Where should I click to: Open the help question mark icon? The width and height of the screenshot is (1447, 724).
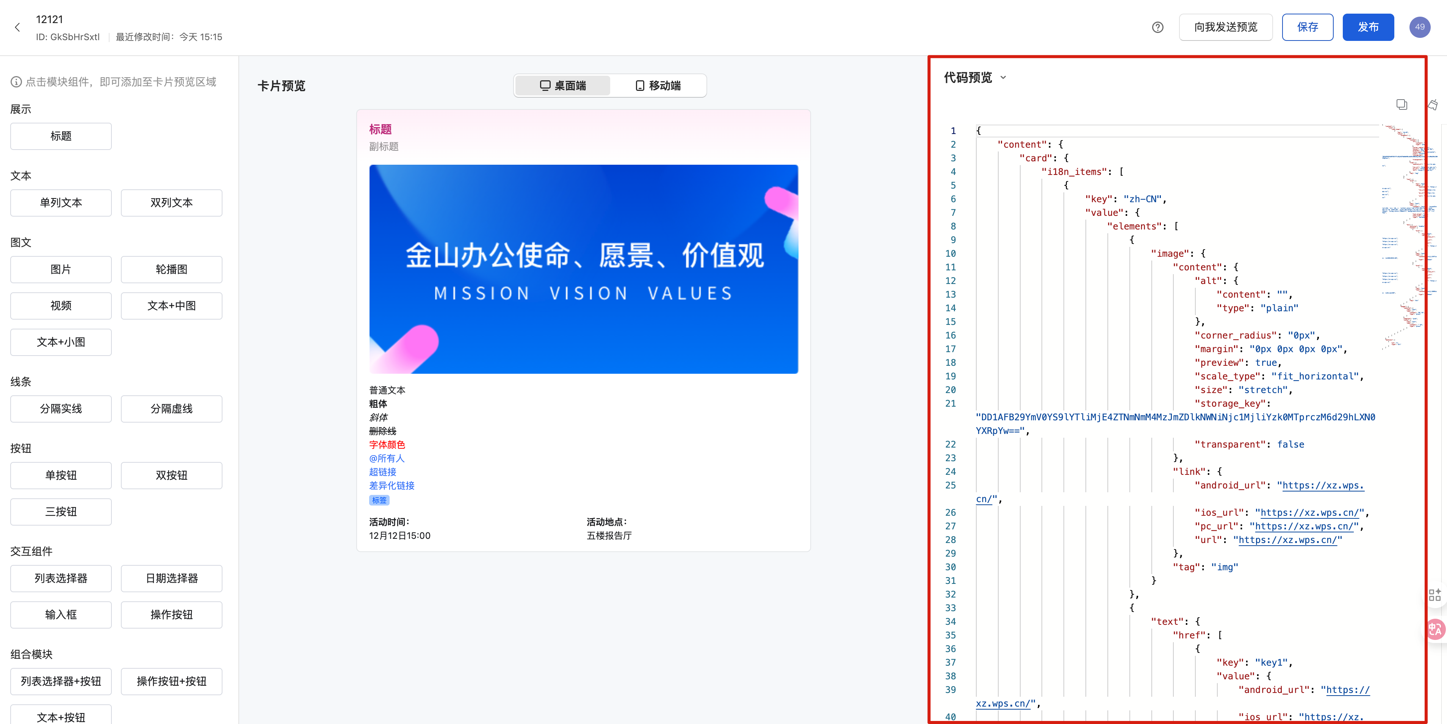1157,27
